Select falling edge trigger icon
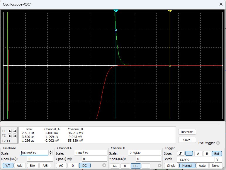Image resolution: width=226 pixels, height=170 pixels. pos(189,154)
